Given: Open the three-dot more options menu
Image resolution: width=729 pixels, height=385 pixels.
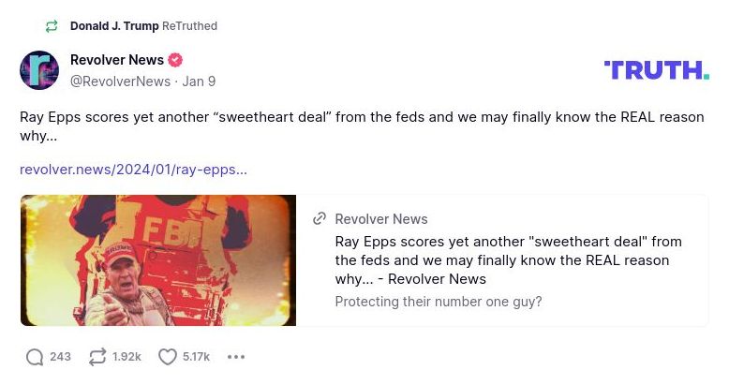Looking at the screenshot, I should (x=236, y=357).
